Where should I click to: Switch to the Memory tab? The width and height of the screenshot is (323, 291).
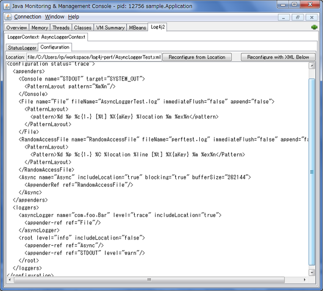coord(40,28)
